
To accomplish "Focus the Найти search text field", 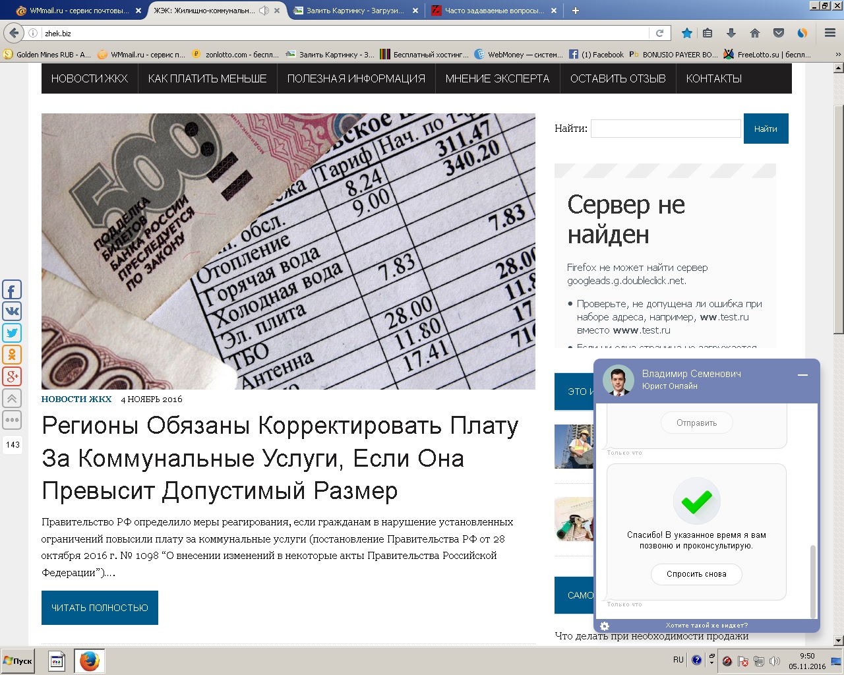I will 665,129.
